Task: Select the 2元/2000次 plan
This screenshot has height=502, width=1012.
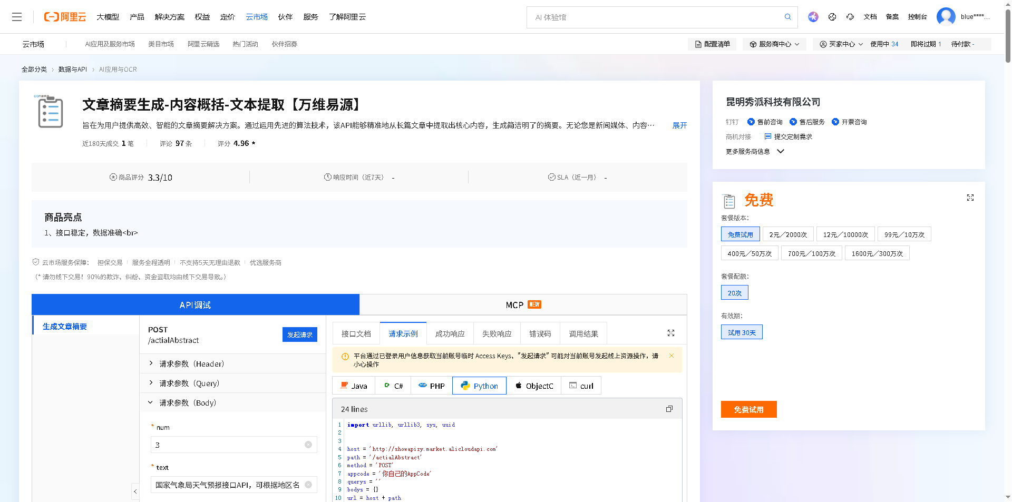Action: 788,234
